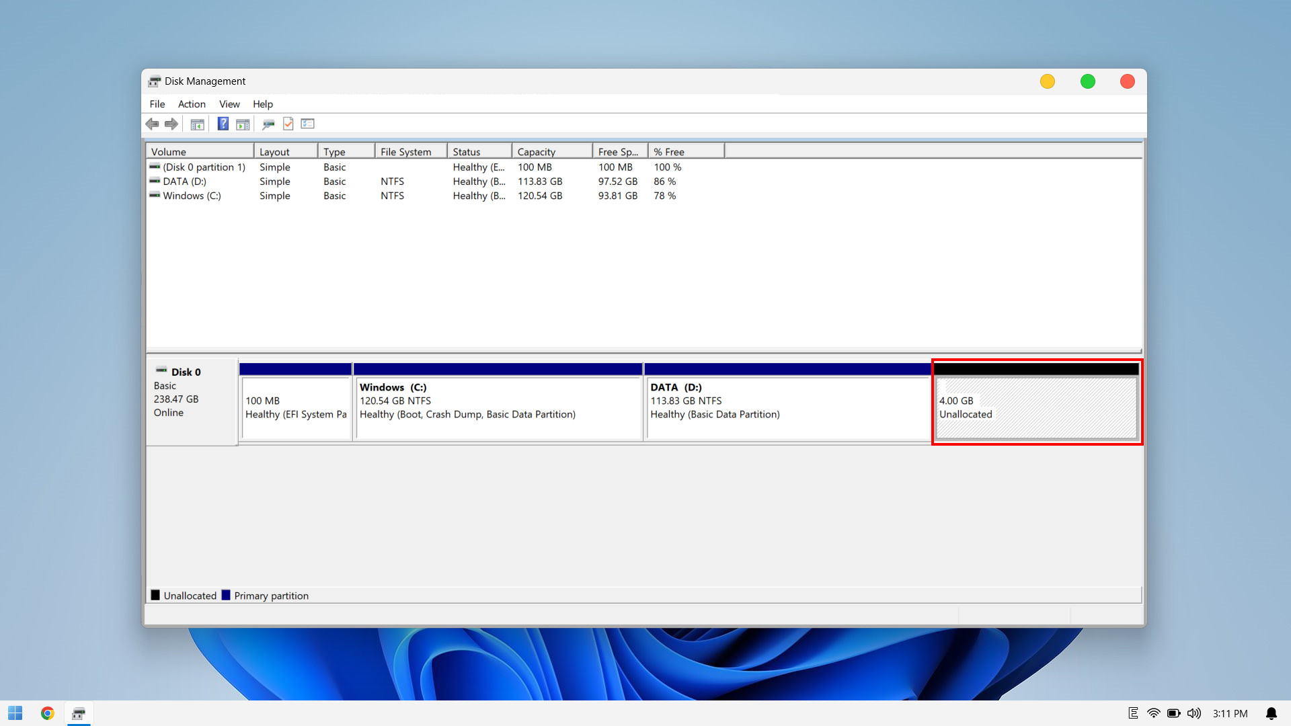Click the Rescan Disks drive icon
The height and width of the screenshot is (726, 1291).
(268, 124)
